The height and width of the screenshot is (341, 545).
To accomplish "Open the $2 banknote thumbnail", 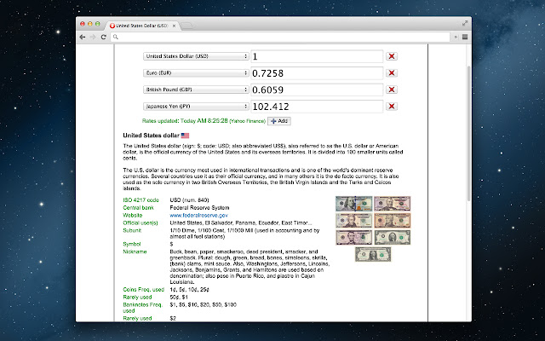I will tap(392, 237).
